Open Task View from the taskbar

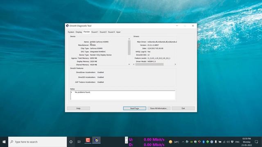point(79,142)
